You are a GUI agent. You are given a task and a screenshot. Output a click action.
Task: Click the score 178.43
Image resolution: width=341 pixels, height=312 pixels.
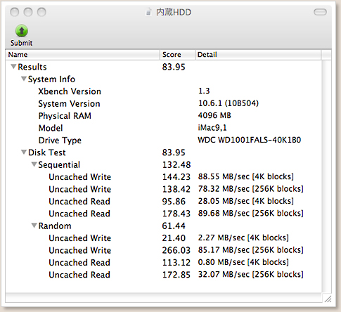tap(176, 214)
